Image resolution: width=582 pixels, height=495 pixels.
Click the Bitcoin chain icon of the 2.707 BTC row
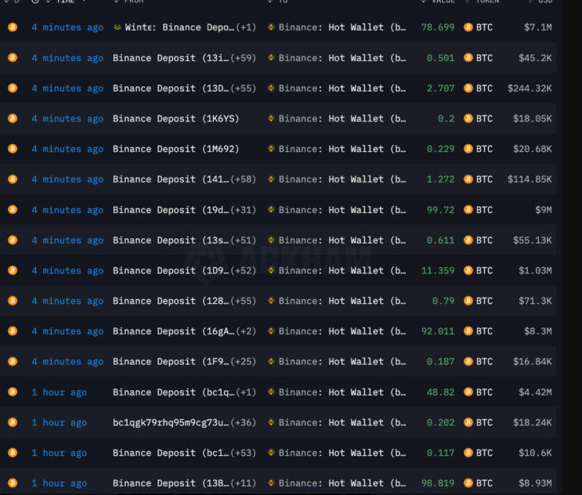click(x=13, y=88)
